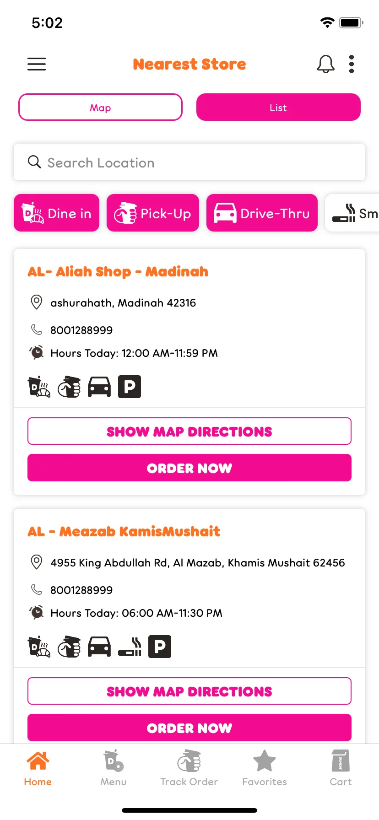Tap parking icon on Aliah Shop card
Image resolution: width=379 pixels, height=820 pixels.
pos(130,387)
